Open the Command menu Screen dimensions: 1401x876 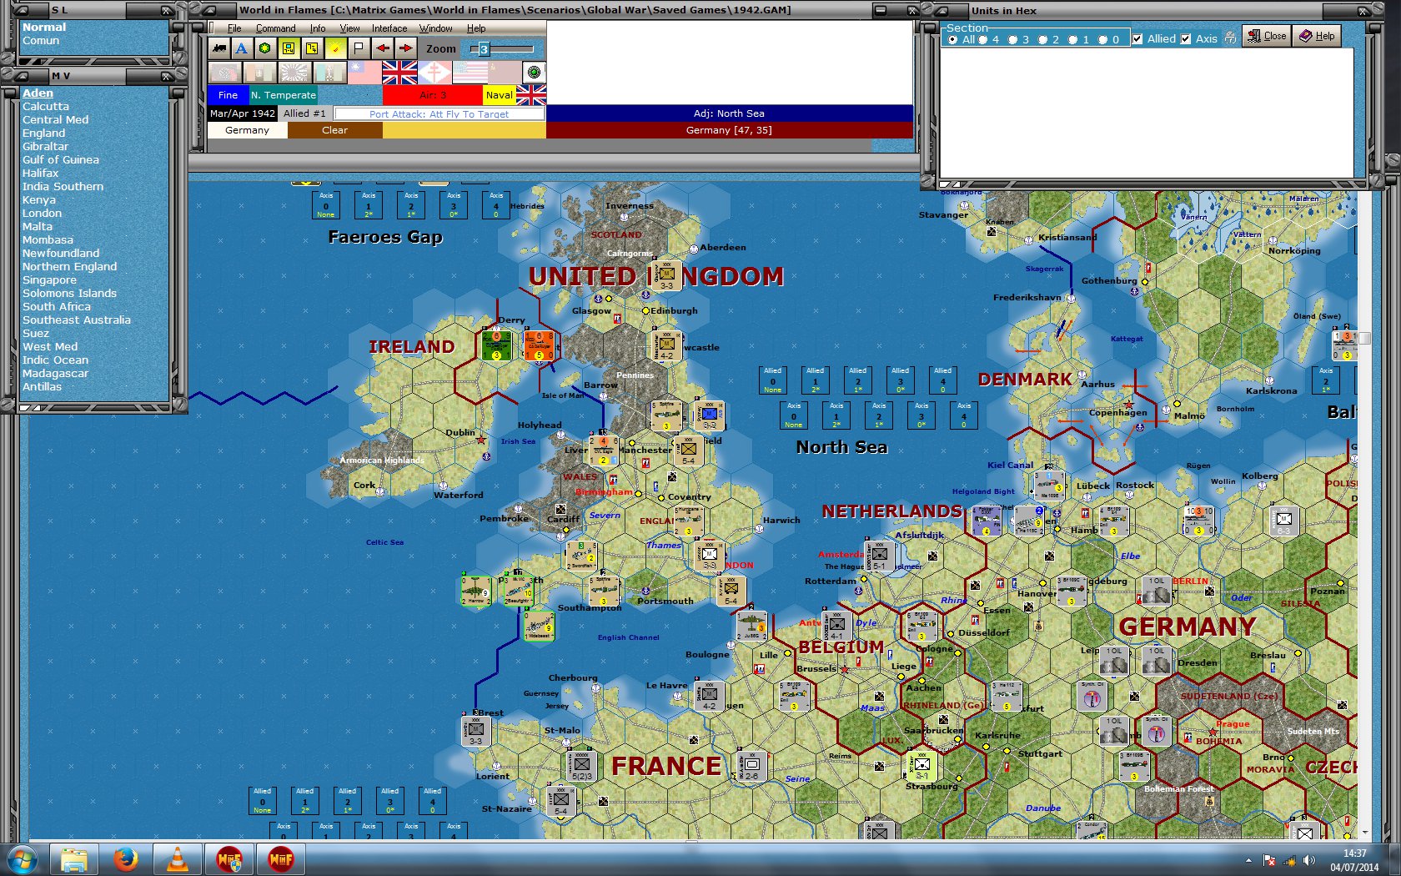pyautogui.click(x=276, y=28)
